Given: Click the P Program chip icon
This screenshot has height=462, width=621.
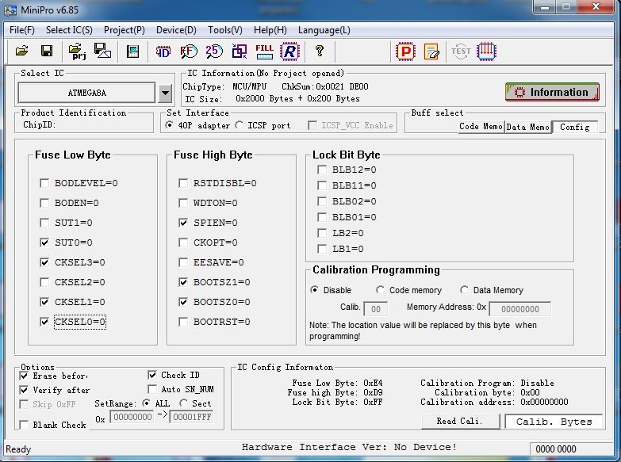Looking at the screenshot, I should [x=405, y=52].
